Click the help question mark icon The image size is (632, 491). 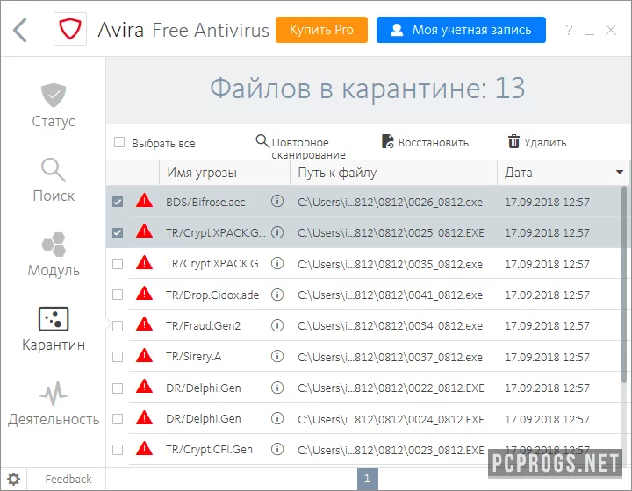click(569, 30)
